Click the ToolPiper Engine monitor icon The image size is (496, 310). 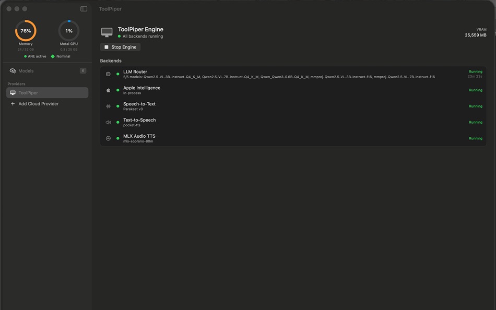(x=107, y=31)
